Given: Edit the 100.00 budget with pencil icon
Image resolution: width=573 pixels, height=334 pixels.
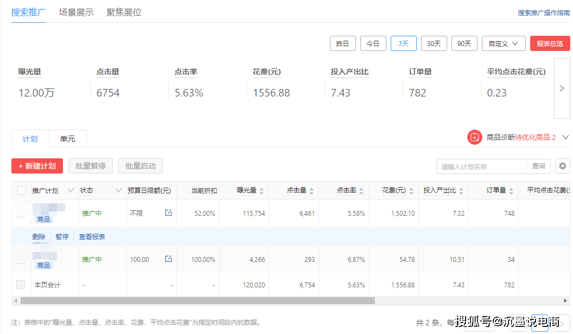Looking at the screenshot, I should [x=169, y=259].
